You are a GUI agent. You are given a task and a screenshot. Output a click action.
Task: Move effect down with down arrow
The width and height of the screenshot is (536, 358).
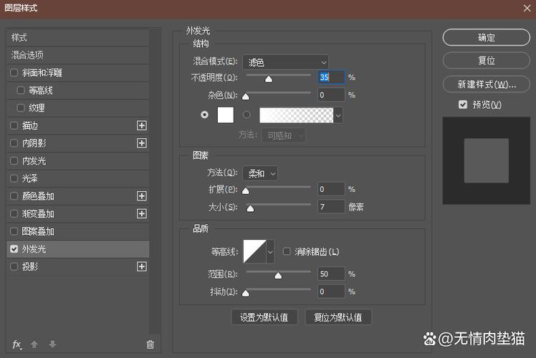pos(52,344)
